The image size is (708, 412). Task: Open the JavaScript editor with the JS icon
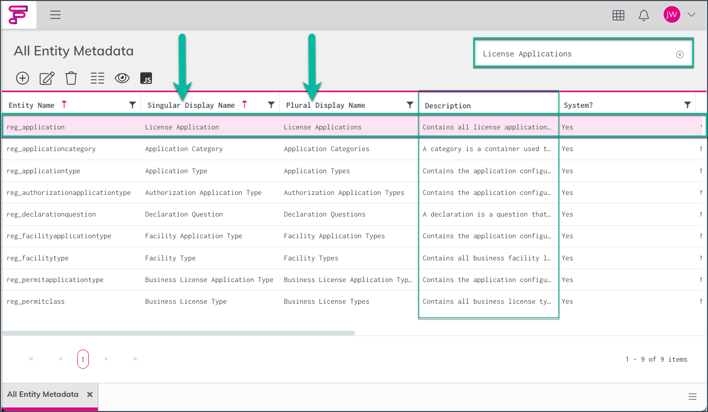pos(146,78)
